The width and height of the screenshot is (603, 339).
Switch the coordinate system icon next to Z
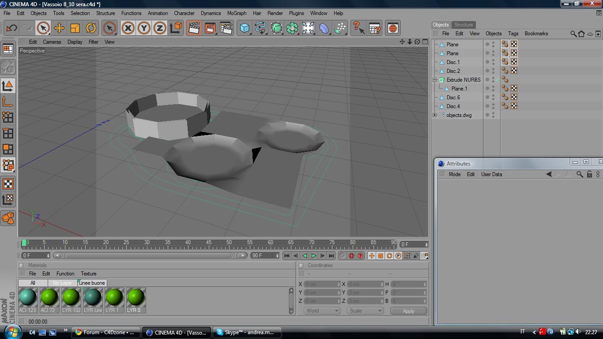[176, 28]
